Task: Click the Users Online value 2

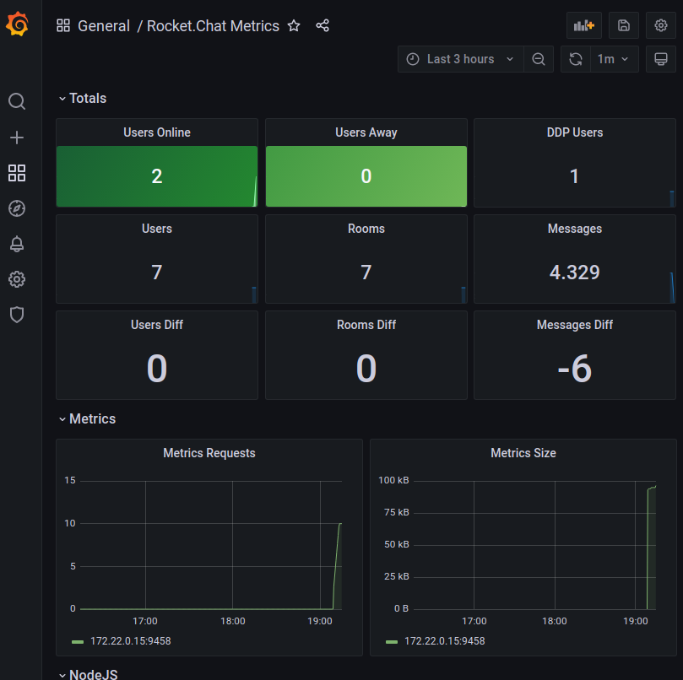Action: point(157,176)
